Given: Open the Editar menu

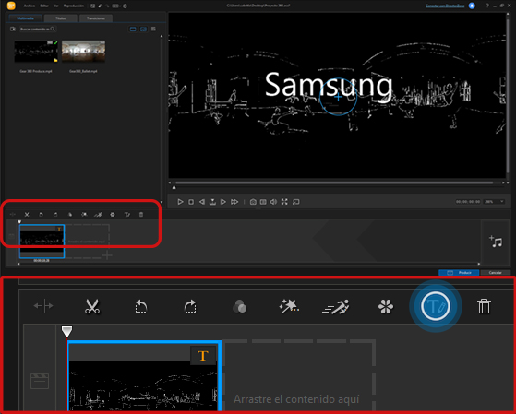Looking at the screenshot, I should click(44, 6).
